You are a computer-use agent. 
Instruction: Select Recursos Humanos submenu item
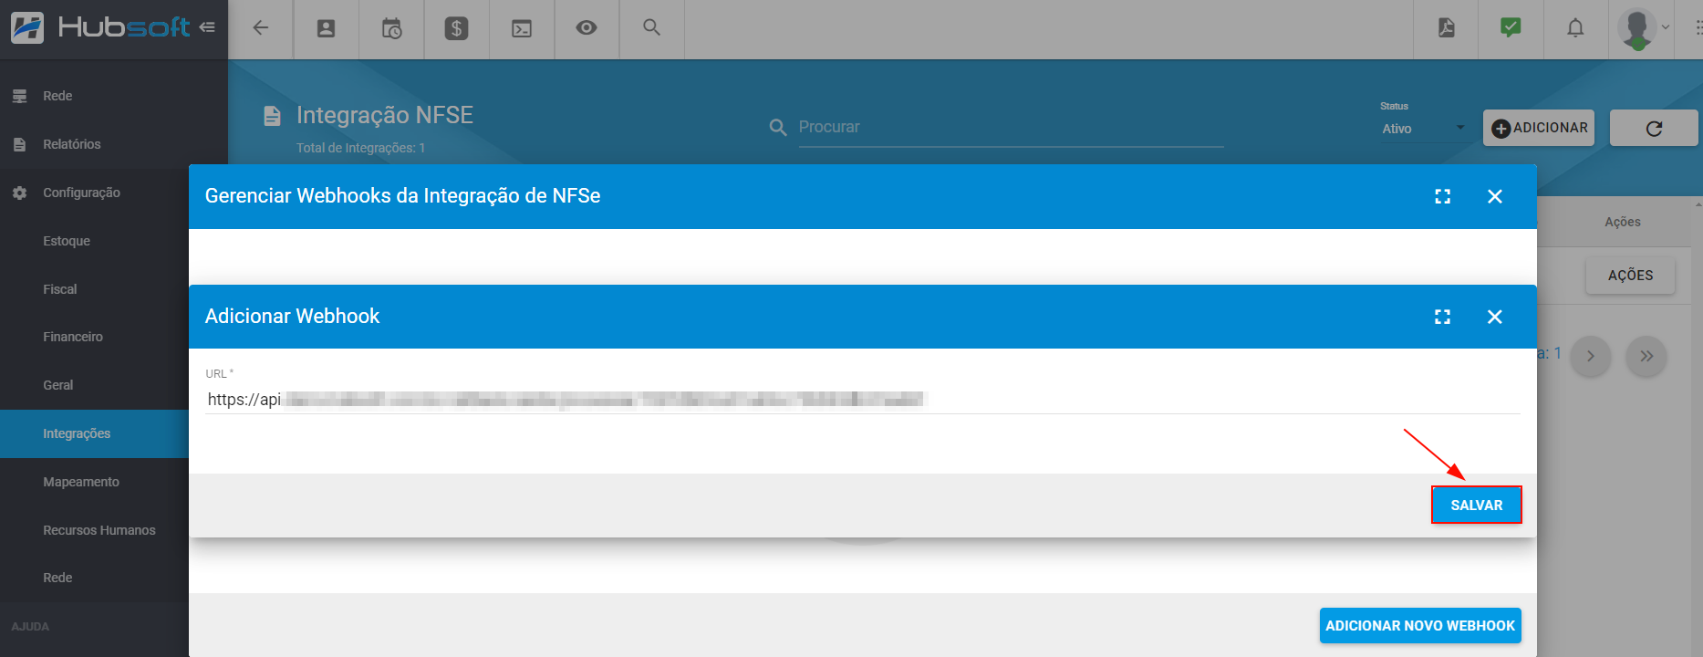[x=99, y=530]
